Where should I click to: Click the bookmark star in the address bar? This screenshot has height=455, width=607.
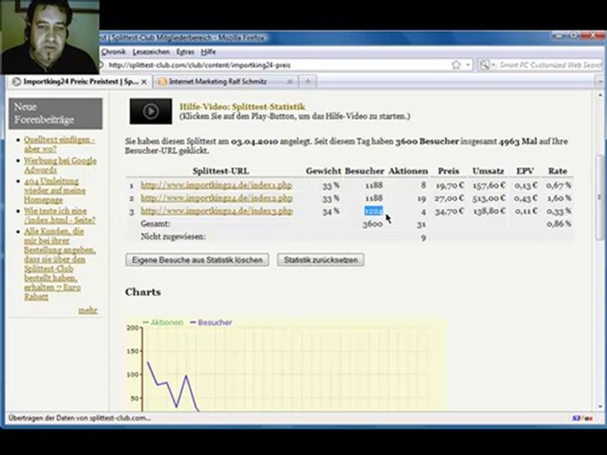click(456, 65)
